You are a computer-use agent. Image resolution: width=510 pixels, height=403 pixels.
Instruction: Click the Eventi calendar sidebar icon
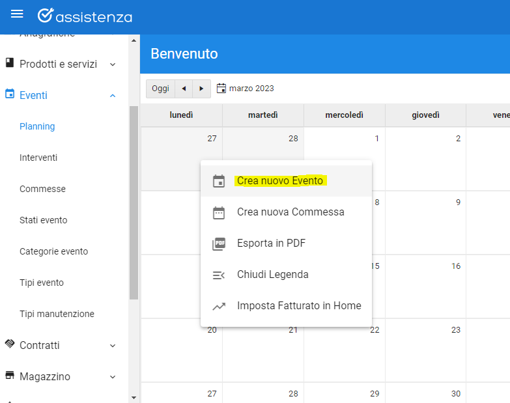click(9, 94)
